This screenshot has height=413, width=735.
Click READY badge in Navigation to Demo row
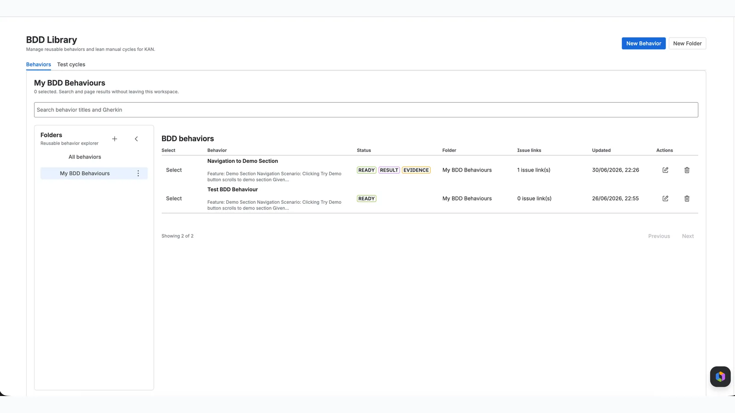(367, 170)
